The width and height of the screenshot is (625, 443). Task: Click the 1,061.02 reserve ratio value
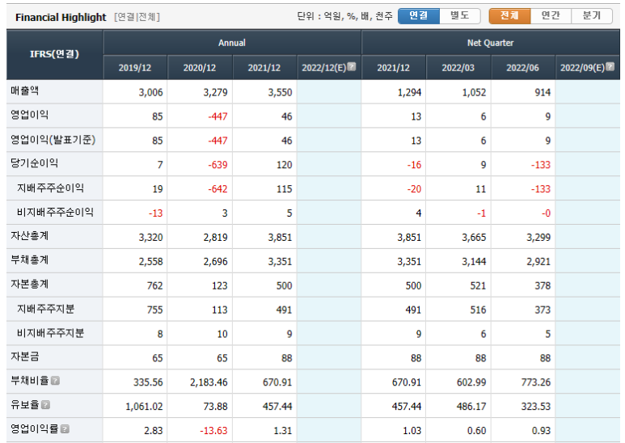pyautogui.click(x=144, y=407)
